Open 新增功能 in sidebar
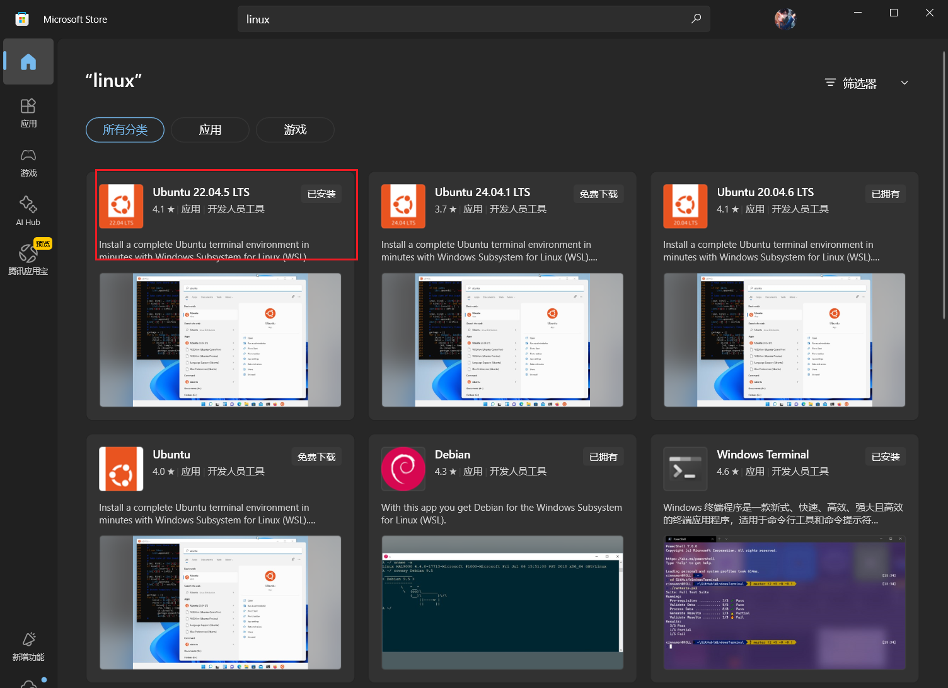The image size is (948, 688). [28, 647]
